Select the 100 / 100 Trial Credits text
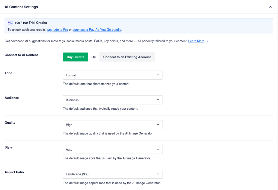Viewport: 278px width, 190px height. (31, 23)
